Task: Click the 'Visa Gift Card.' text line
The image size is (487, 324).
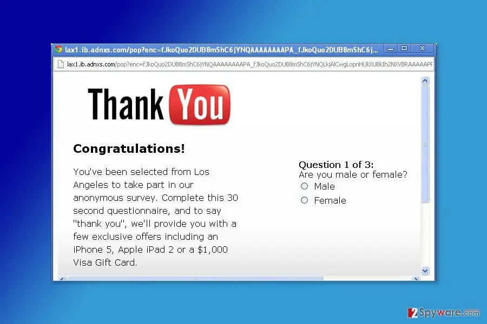Action: (105, 262)
